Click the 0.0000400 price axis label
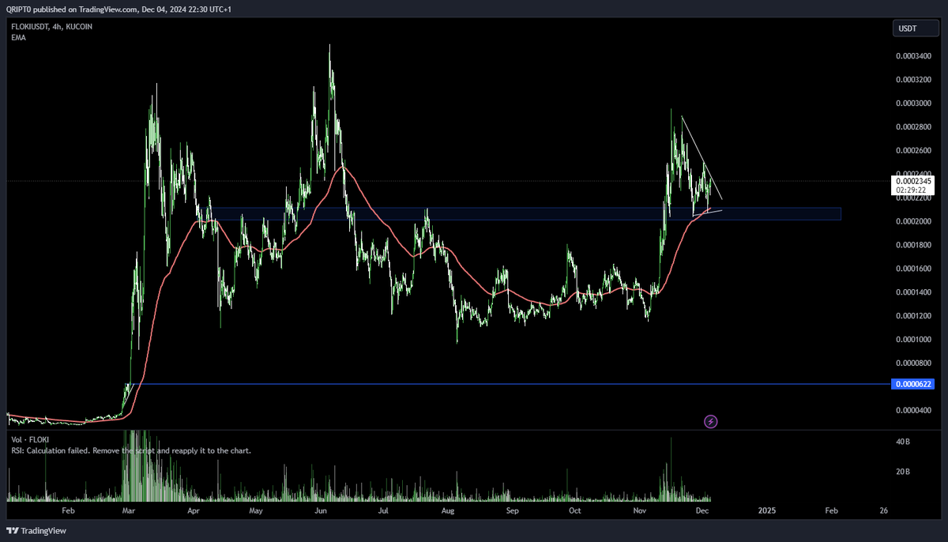 [x=913, y=410]
